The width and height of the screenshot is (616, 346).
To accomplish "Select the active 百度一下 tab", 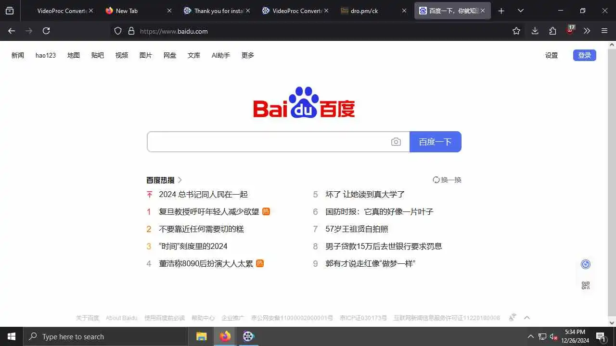I will pos(452,11).
